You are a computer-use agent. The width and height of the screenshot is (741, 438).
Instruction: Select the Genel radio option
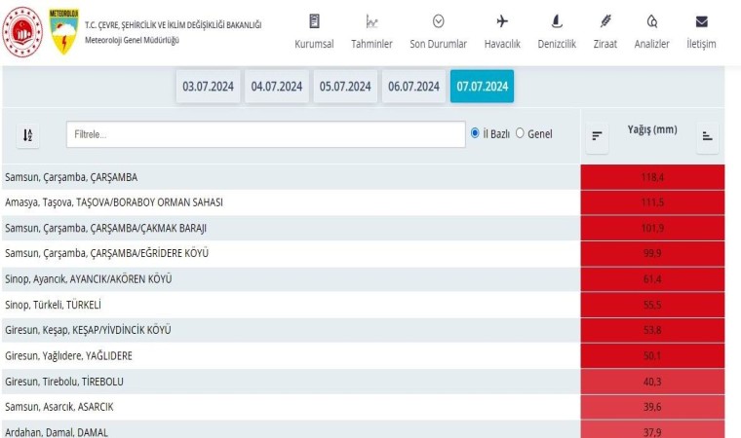pyautogui.click(x=520, y=133)
